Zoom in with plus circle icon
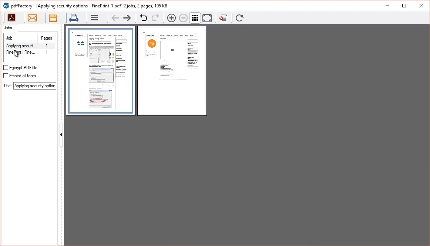Screen dimensions: 430x246 click(171, 18)
